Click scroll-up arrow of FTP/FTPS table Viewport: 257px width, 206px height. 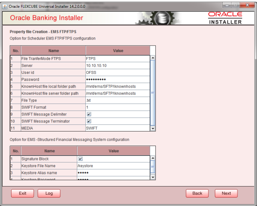[x=153, y=58]
